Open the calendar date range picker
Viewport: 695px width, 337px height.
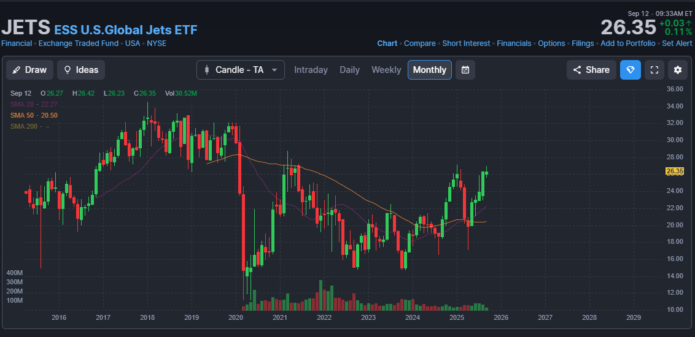pyautogui.click(x=465, y=70)
